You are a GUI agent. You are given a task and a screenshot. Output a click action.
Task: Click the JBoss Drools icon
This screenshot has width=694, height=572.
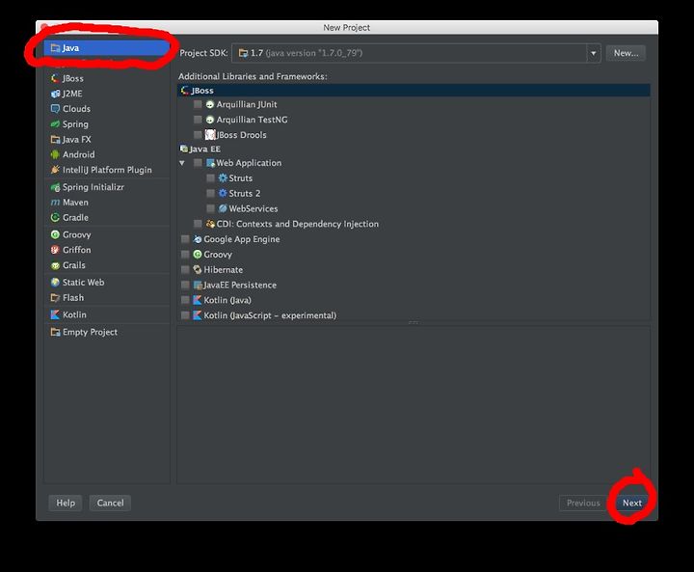click(x=210, y=135)
